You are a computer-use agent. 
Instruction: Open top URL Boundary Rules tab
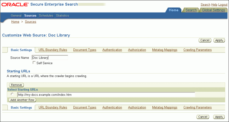53,50
